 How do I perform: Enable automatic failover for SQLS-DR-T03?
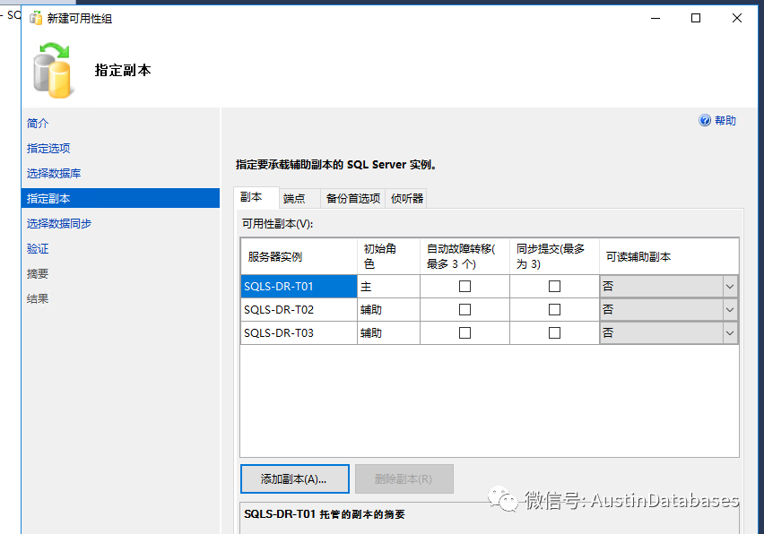coord(464,333)
